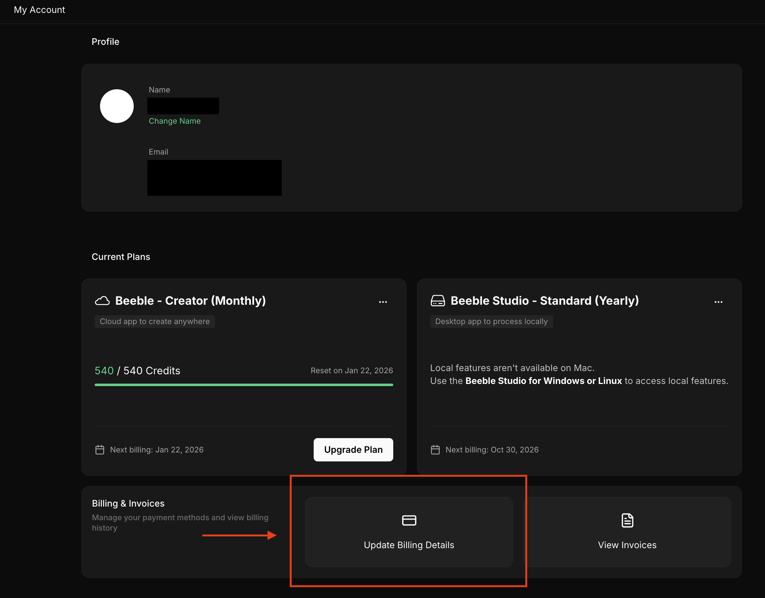765x598 pixels.
Task: Click the hard drive icon beside Beeble Studio
Action: (x=437, y=301)
